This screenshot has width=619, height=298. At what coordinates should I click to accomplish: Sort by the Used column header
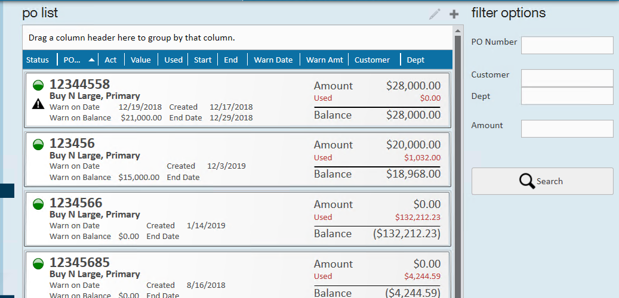[x=173, y=60]
